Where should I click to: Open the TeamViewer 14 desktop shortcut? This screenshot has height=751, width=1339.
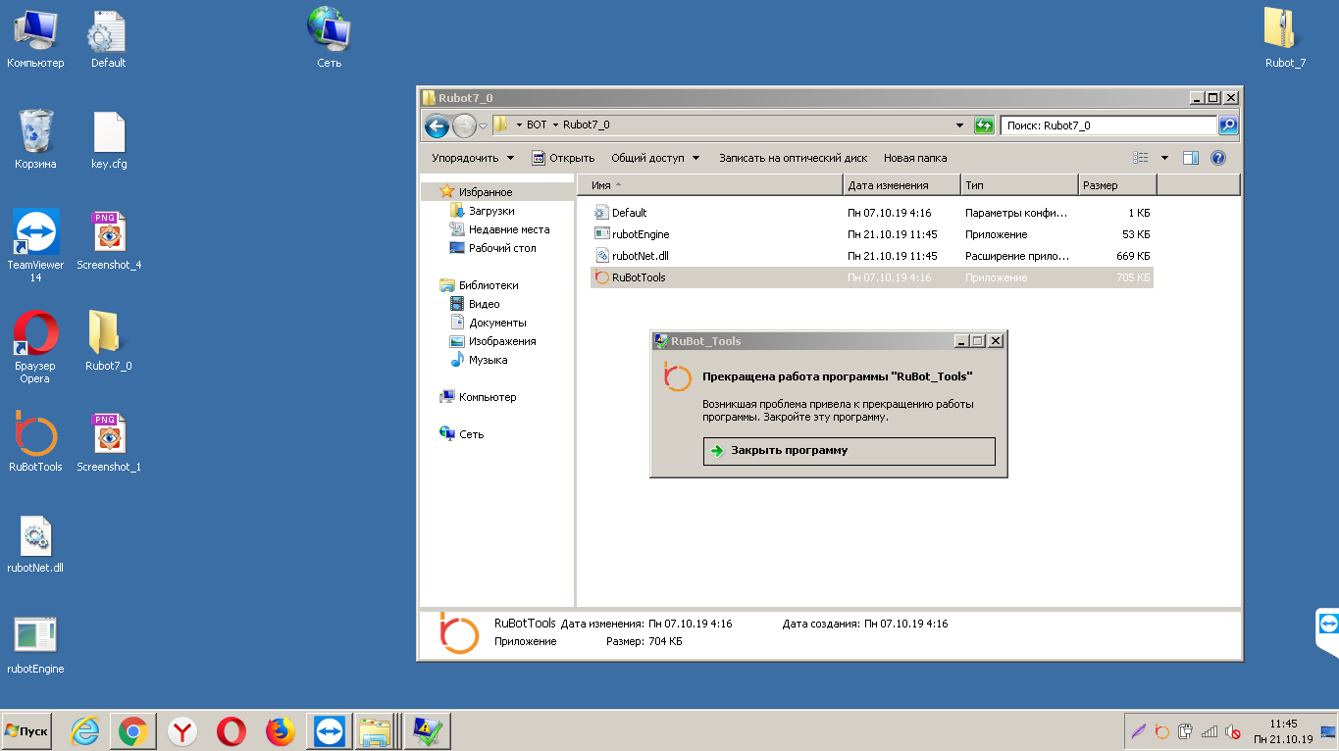point(35,233)
